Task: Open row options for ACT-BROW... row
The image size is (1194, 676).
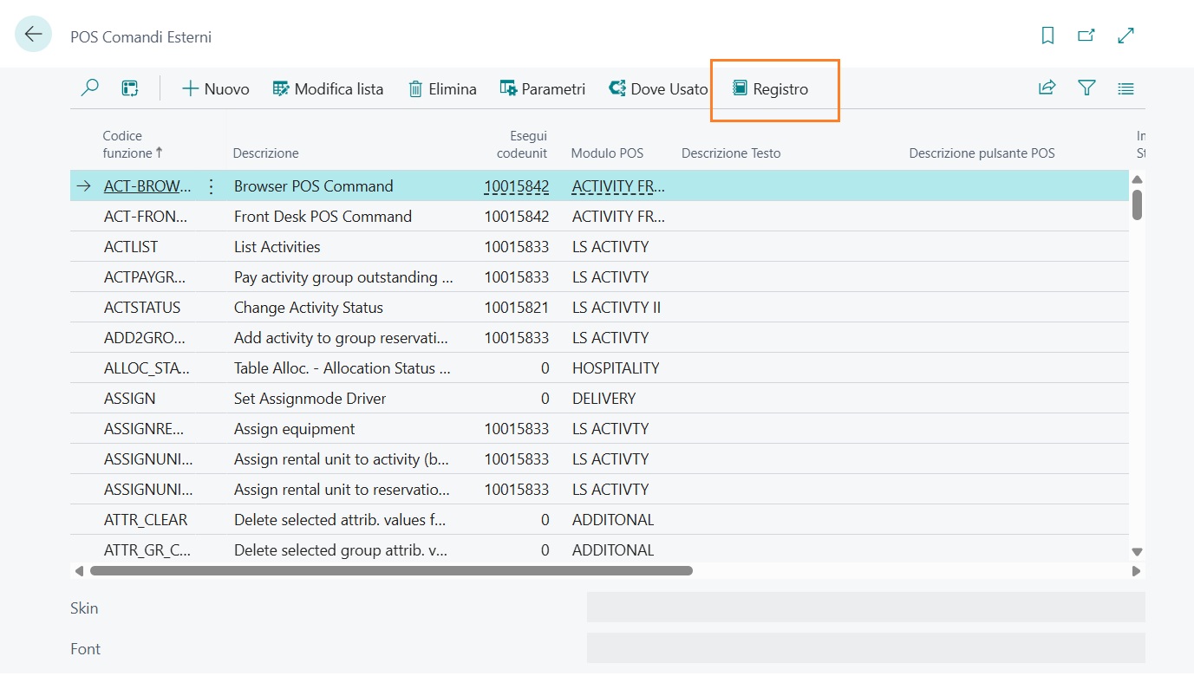Action: coord(211,186)
